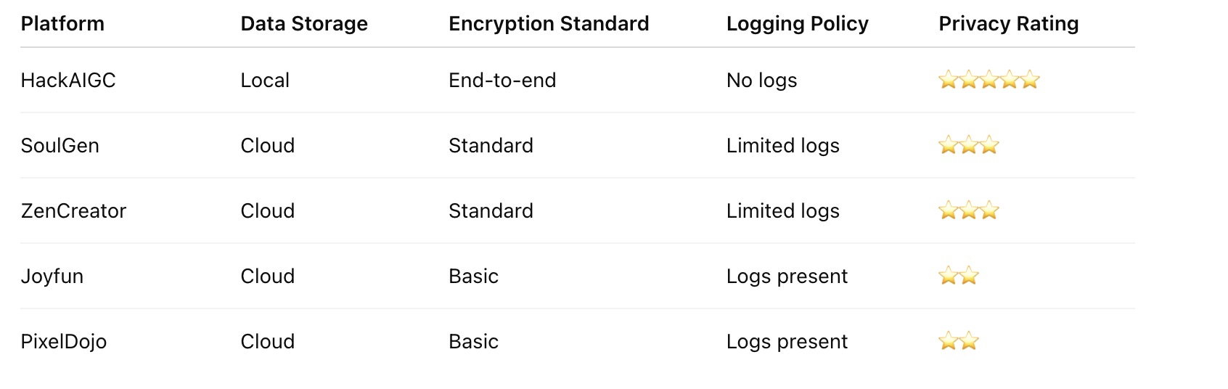Click Joyfun's Logs present cell

787,277
